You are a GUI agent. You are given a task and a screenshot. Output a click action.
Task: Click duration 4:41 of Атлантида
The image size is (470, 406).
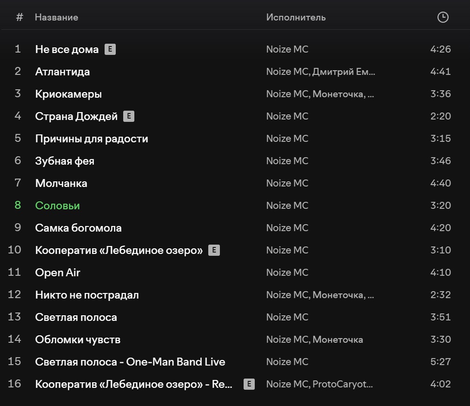click(440, 72)
